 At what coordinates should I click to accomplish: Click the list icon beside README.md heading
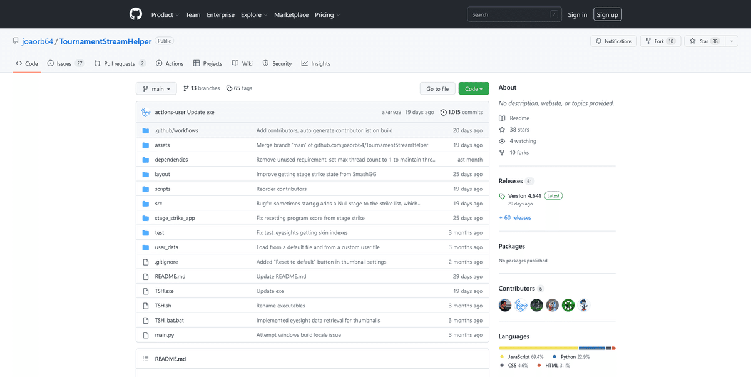point(145,359)
